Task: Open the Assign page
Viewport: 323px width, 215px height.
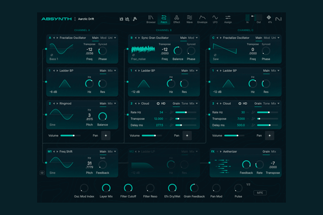Action: click(228, 19)
